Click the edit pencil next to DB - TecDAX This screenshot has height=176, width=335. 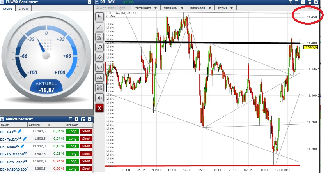[x=25, y=139]
